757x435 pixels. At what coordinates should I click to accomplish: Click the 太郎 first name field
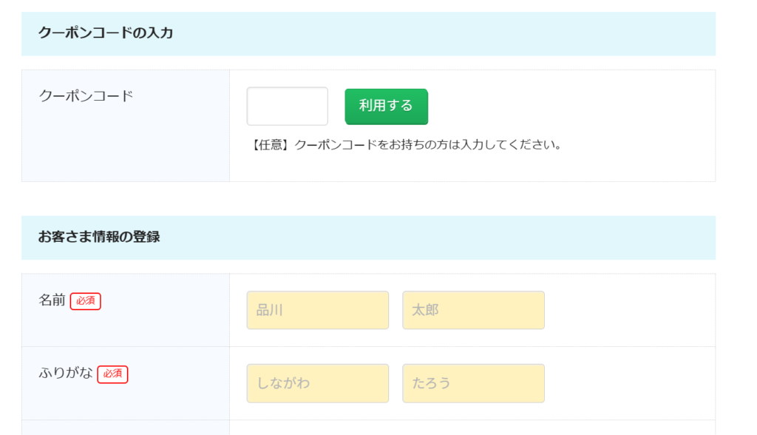473,310
